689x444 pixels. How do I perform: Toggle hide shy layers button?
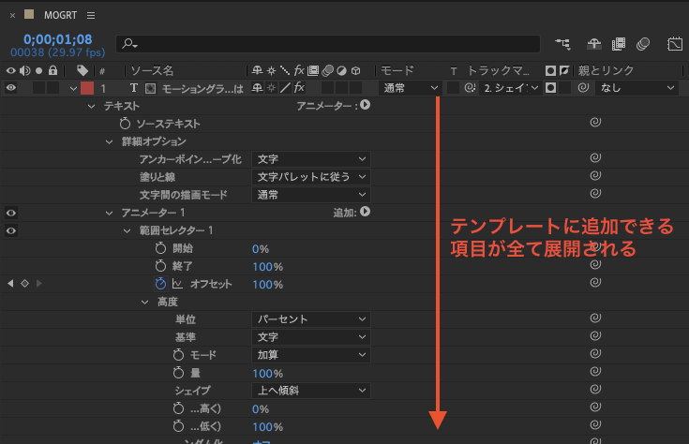[593, 43]
